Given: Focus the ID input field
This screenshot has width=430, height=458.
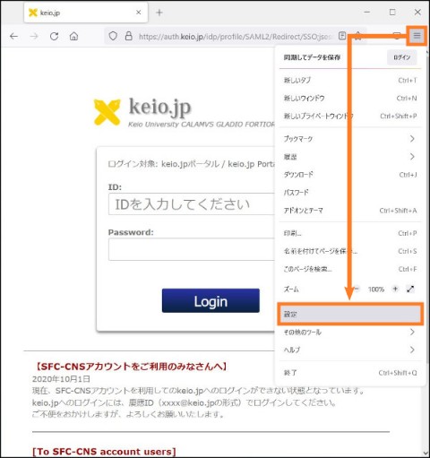Looking at the screenshot, I should (x=191, y=204).
